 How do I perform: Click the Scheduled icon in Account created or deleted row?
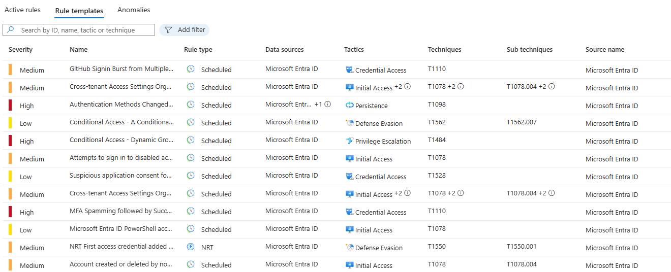(x=191, y=264)
